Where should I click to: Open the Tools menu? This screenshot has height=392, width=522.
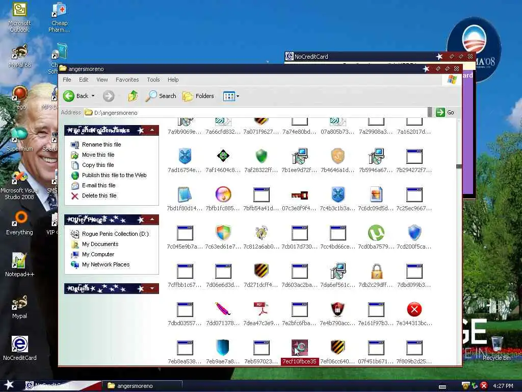tap(153, 80)
